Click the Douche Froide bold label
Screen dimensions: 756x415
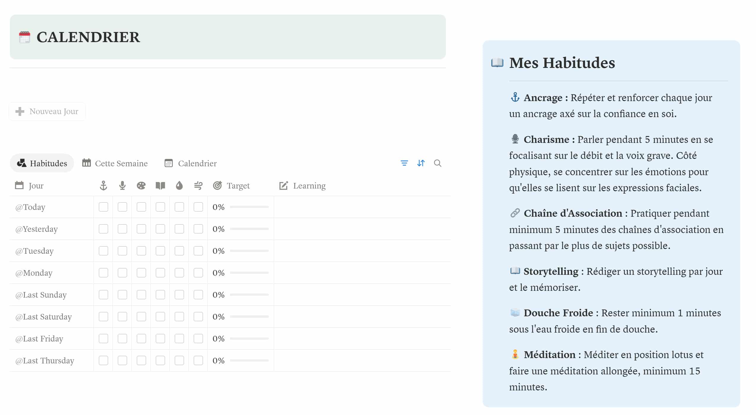coord(558,313)
